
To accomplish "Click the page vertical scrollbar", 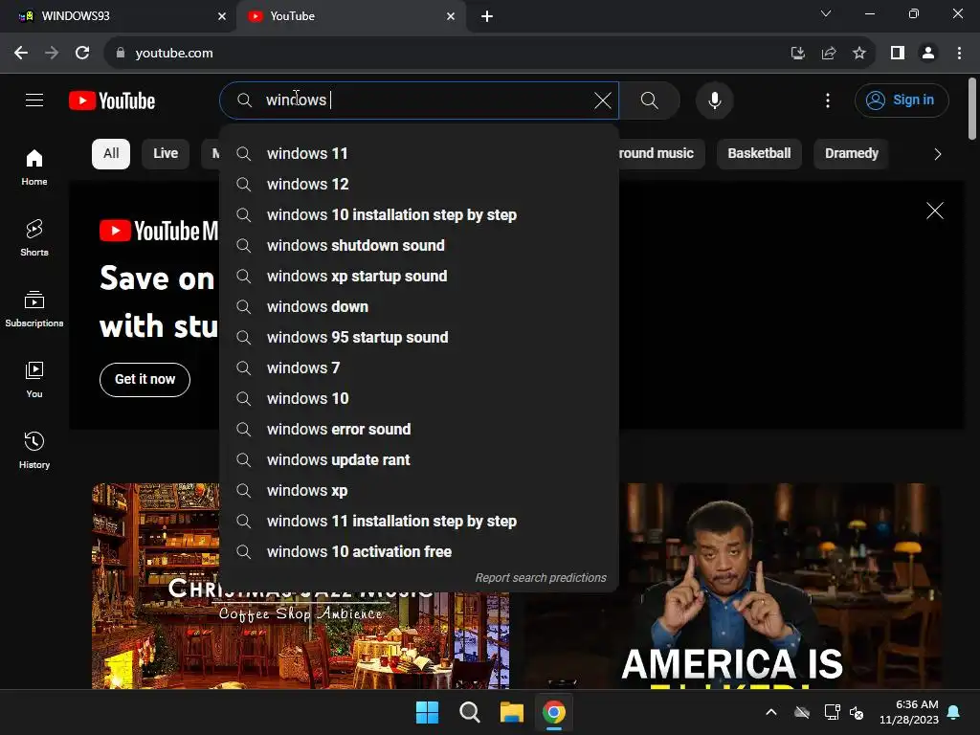I will pyautogui.click(x=972, y=109).
